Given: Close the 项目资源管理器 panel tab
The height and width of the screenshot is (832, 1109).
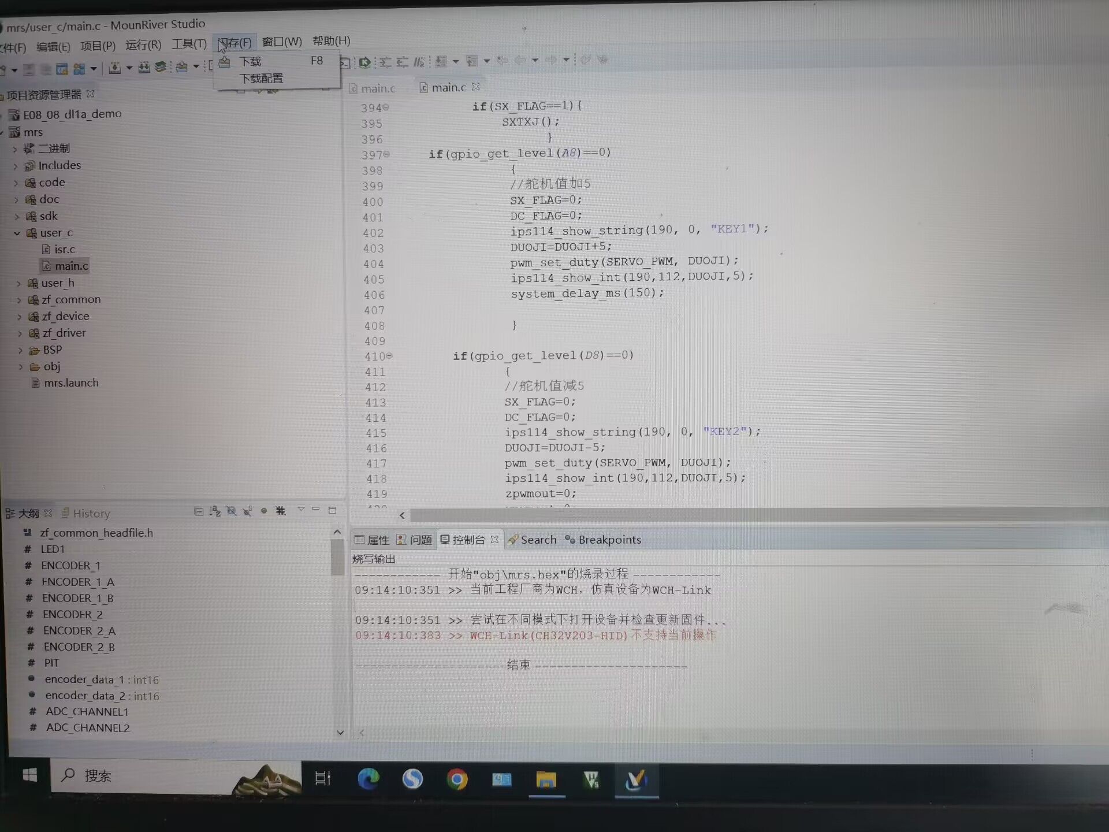Looking at the screenshot, I should (90, 94).
